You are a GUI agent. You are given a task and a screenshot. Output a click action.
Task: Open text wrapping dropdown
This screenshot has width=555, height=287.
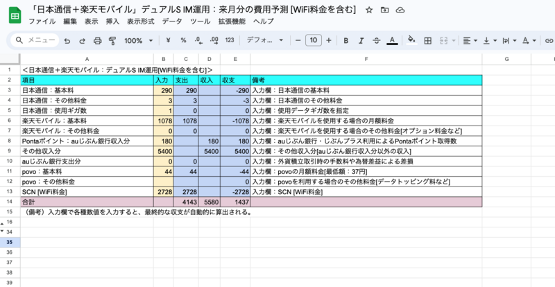coord(510,41)
